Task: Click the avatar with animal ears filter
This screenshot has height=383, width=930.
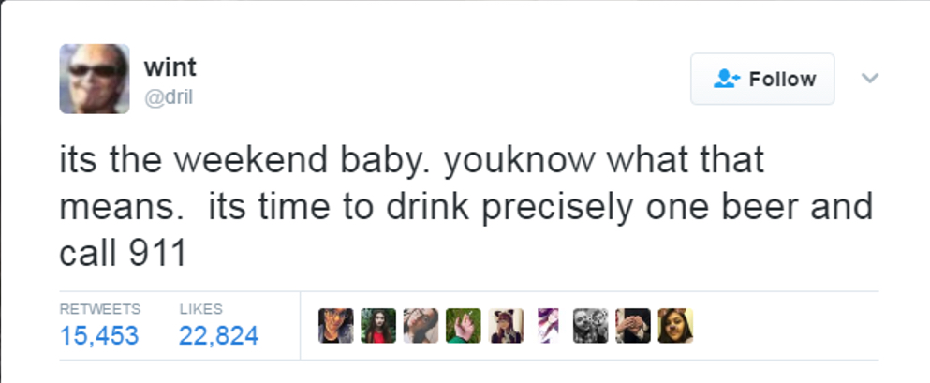Action: pos(506,326)
